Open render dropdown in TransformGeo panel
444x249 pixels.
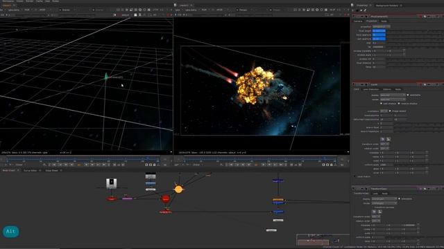point(384,203)
